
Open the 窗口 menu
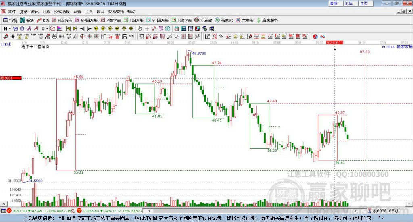100,12
